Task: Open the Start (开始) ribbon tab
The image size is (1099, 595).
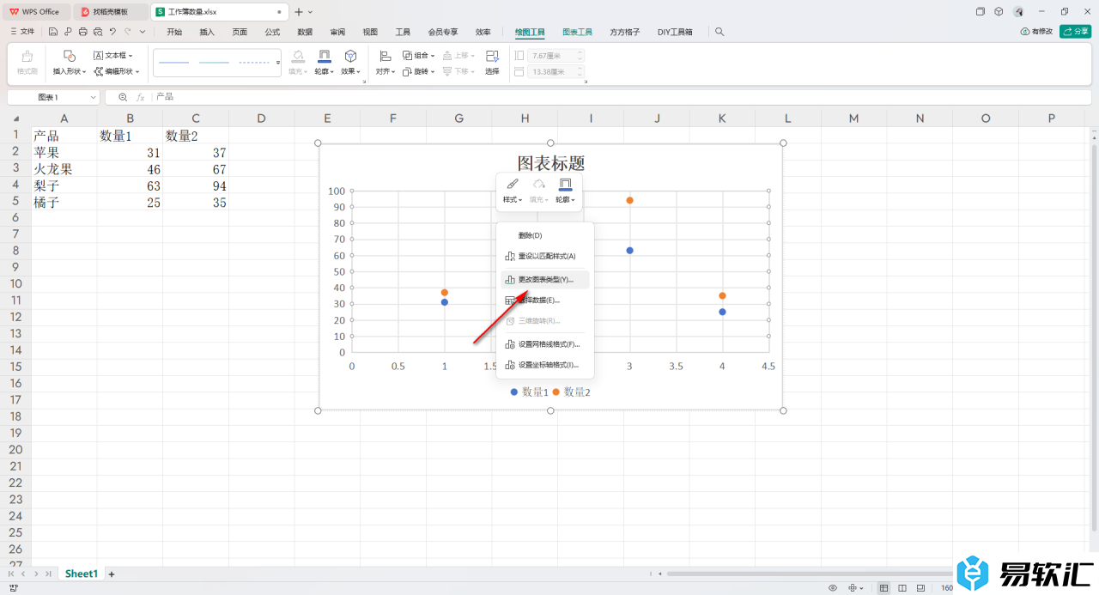Action: pyautogui.click(x=174, y=32)
